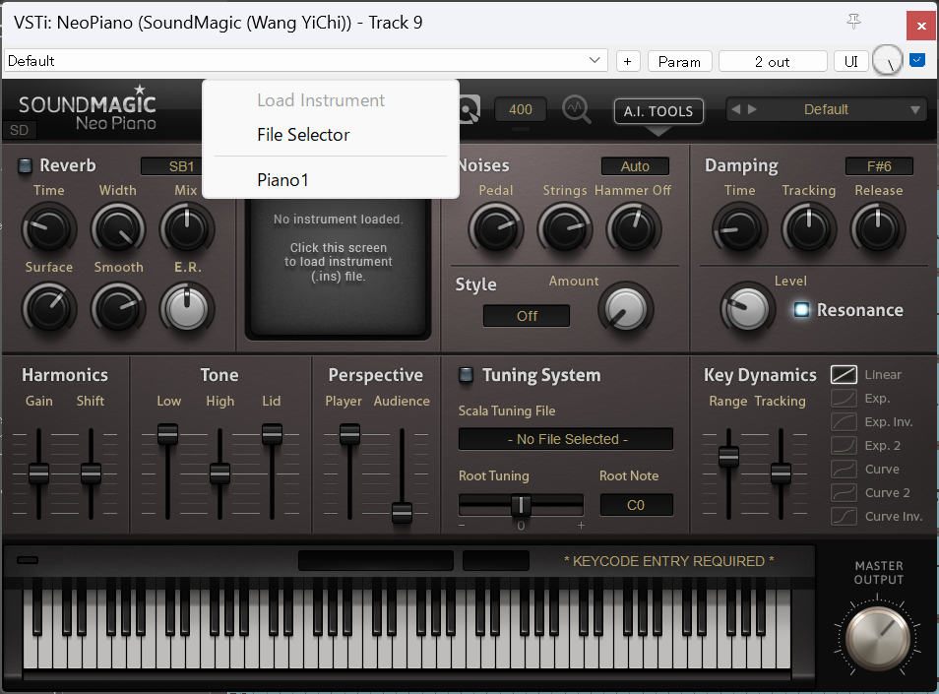
Task: Click the Root Tuning slider handle
Action: (x=521, y=505)
